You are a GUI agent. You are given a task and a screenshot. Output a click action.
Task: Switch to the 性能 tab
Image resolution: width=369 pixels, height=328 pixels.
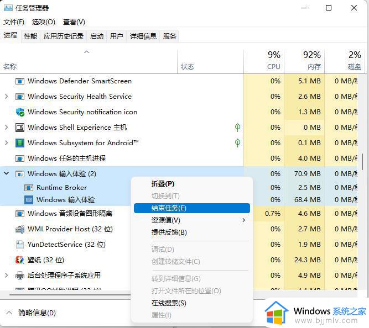[30, 36]
